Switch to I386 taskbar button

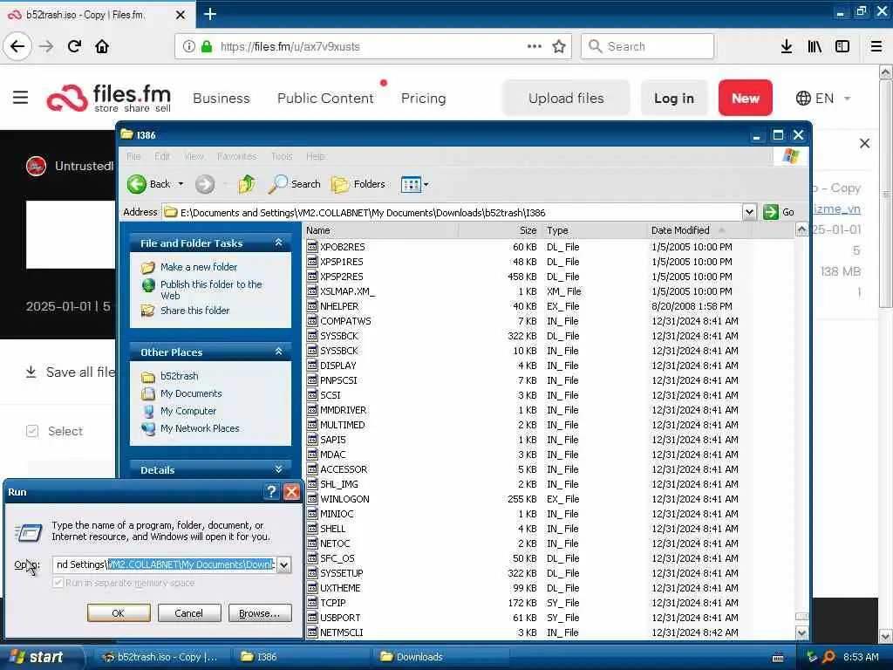click(301, 657)
